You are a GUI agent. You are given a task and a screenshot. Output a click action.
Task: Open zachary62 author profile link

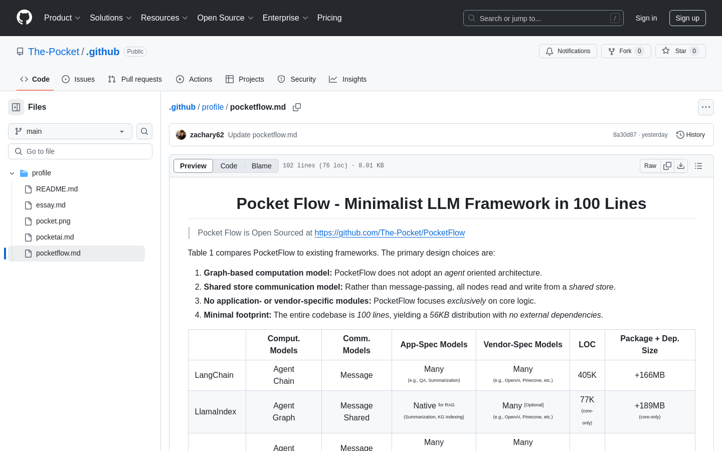[x=207, y=135]
